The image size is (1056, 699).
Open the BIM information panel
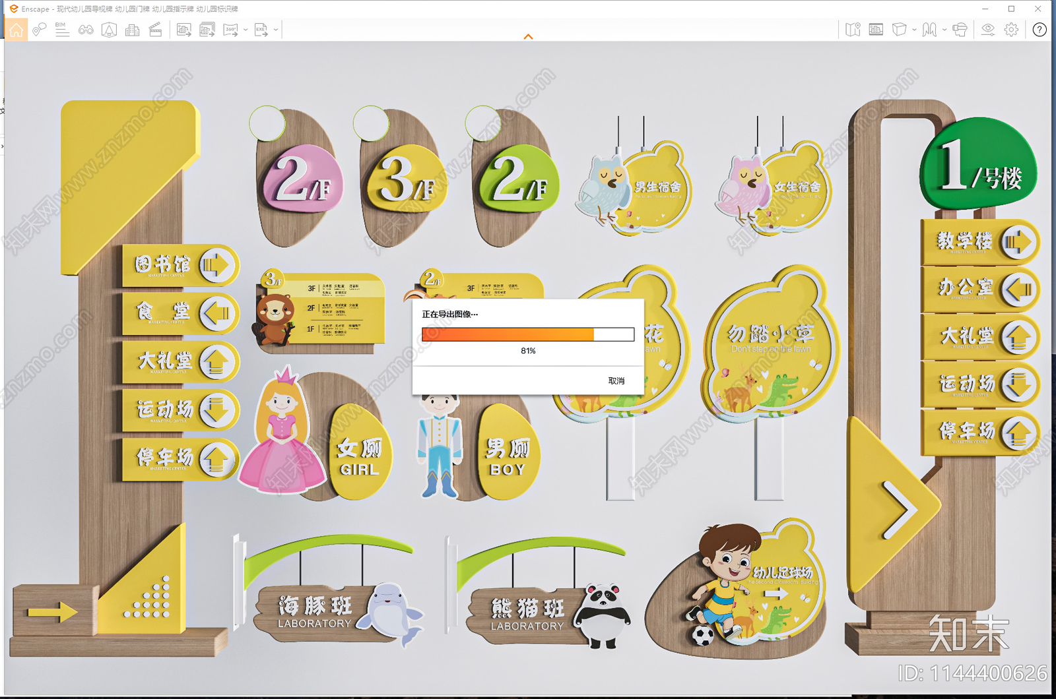point(62,30)
